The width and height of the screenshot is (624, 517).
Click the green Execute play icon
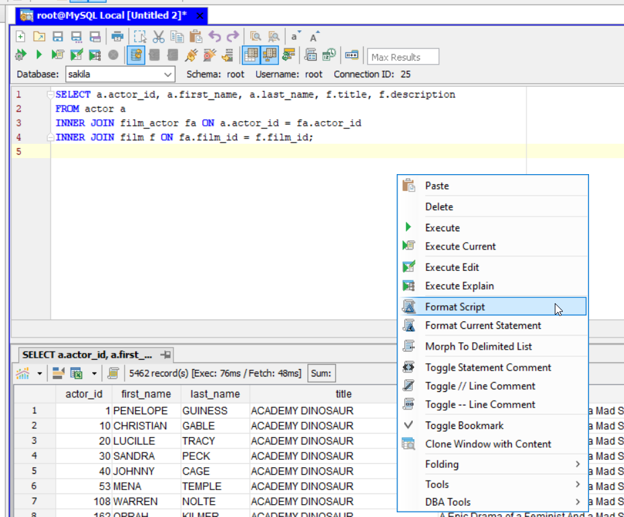(x=39, y=56)
